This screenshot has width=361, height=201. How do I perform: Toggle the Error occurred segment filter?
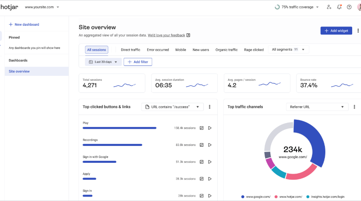tap(158, 50)
